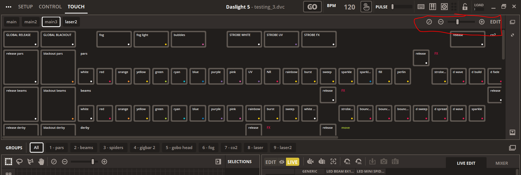Screen dimensions: 521x175
Task: Select the 8 - laser group
Action: tap(255, 148)
